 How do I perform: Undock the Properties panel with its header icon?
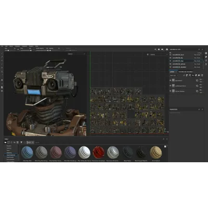199,109
